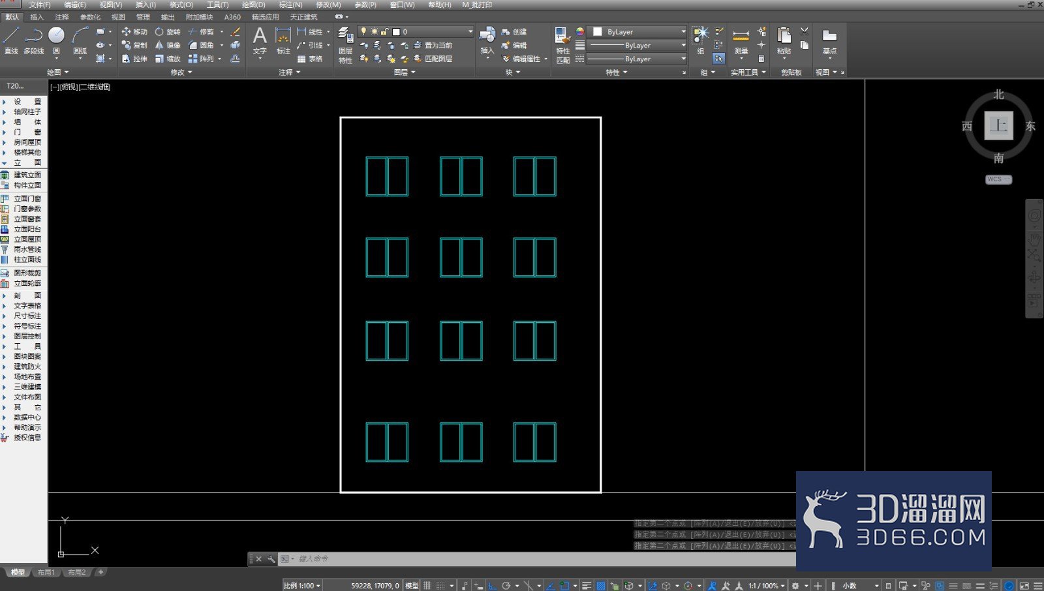Click the 标注 (Dimension) tool

click(x=283, y=40)
